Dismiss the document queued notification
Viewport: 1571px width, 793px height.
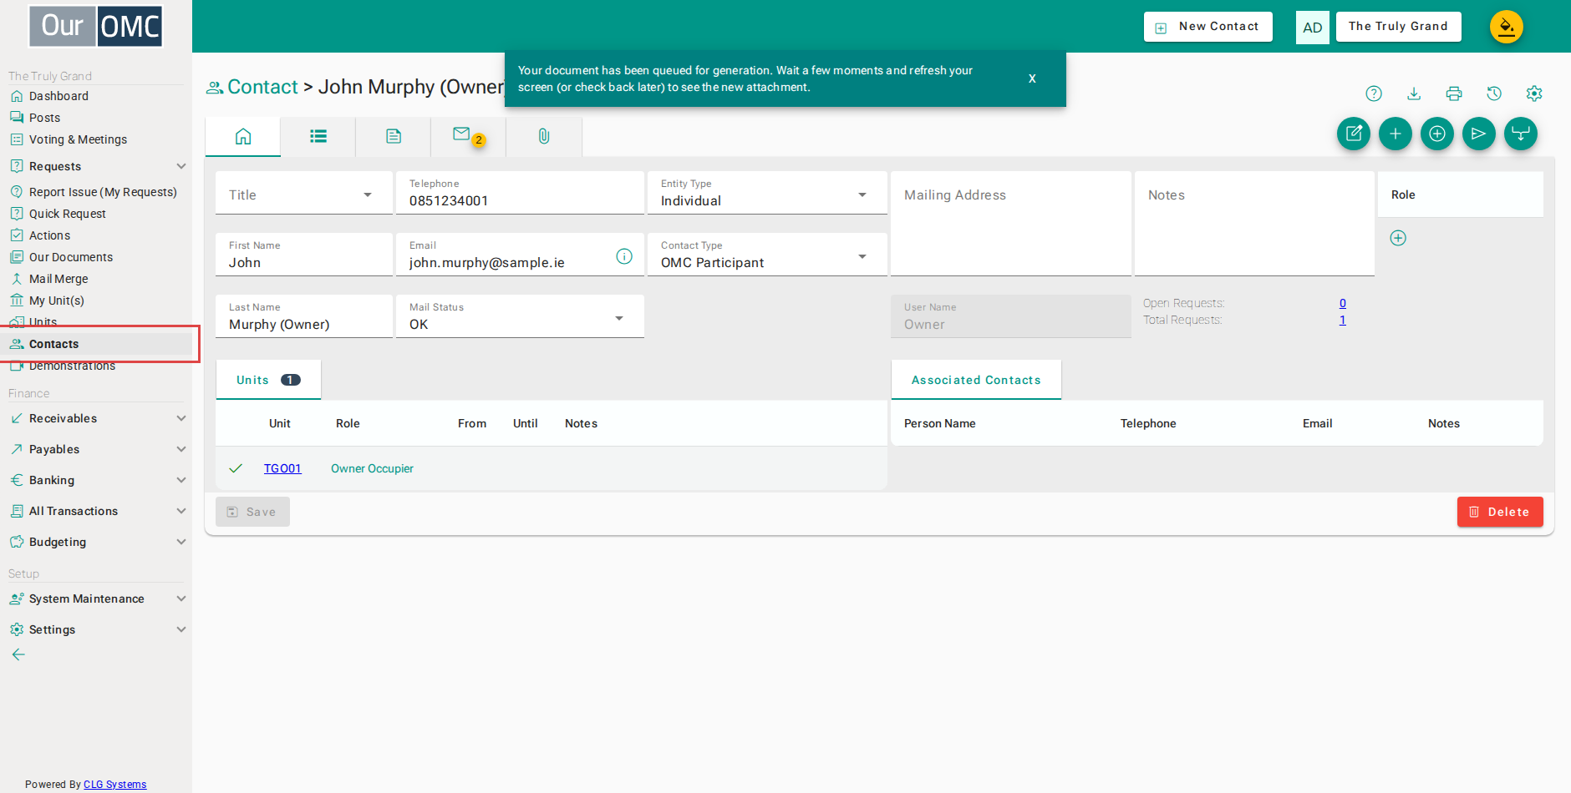pos(1032,78)
